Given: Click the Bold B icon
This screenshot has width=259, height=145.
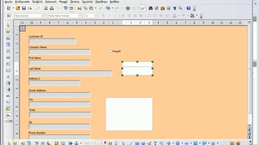Looking at the screenshot, I should 103,16.
